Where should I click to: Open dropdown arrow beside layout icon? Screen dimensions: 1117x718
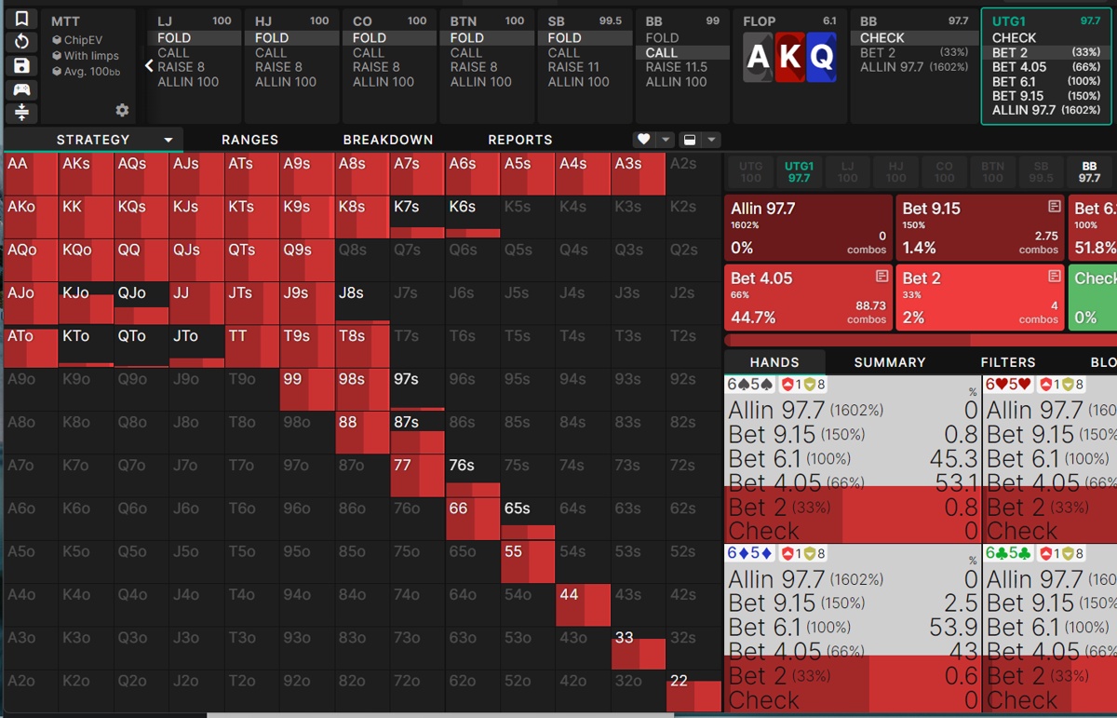coord(712,140)
